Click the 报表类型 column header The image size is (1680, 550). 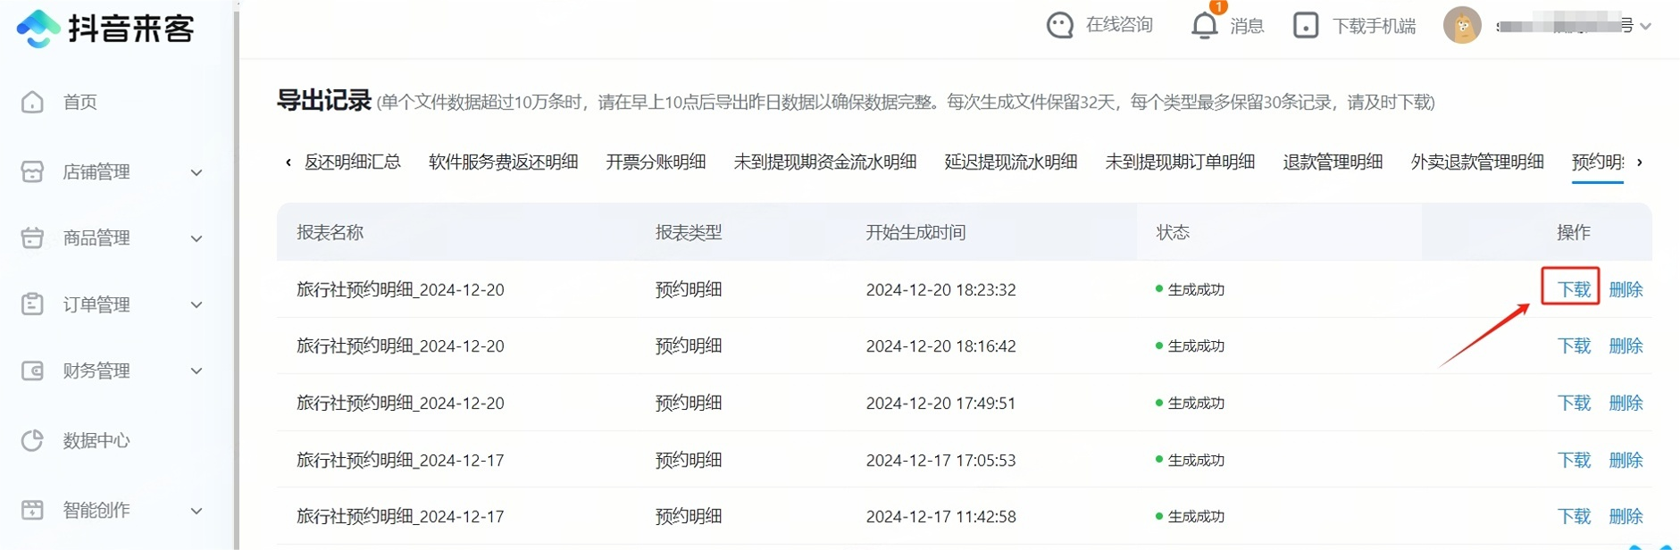pos(688,232)
